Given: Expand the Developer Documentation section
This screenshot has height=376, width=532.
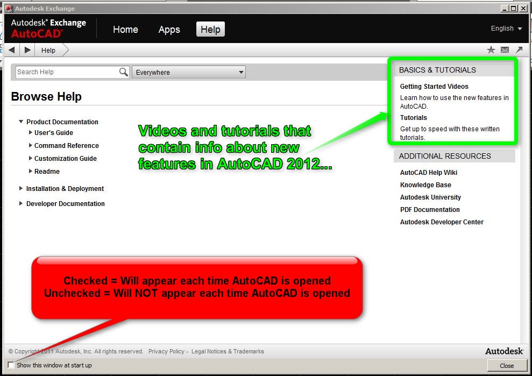Looking at the screenshot, I should [x=21, y=204].
